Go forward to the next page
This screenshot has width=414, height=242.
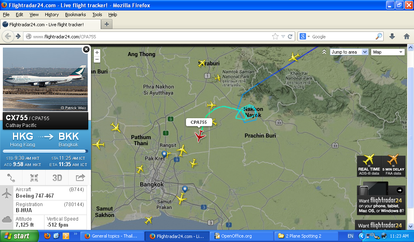18,36
